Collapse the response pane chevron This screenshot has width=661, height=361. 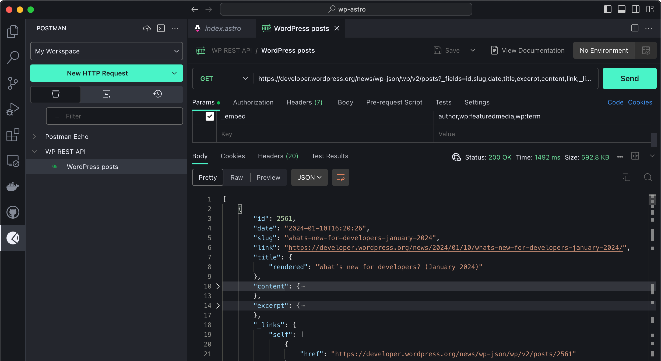[x=652, y=156]
